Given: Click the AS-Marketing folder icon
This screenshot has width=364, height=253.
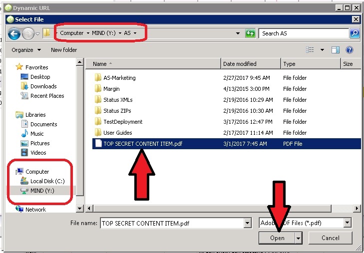Looking at the screenshot, I should point(98,78).
